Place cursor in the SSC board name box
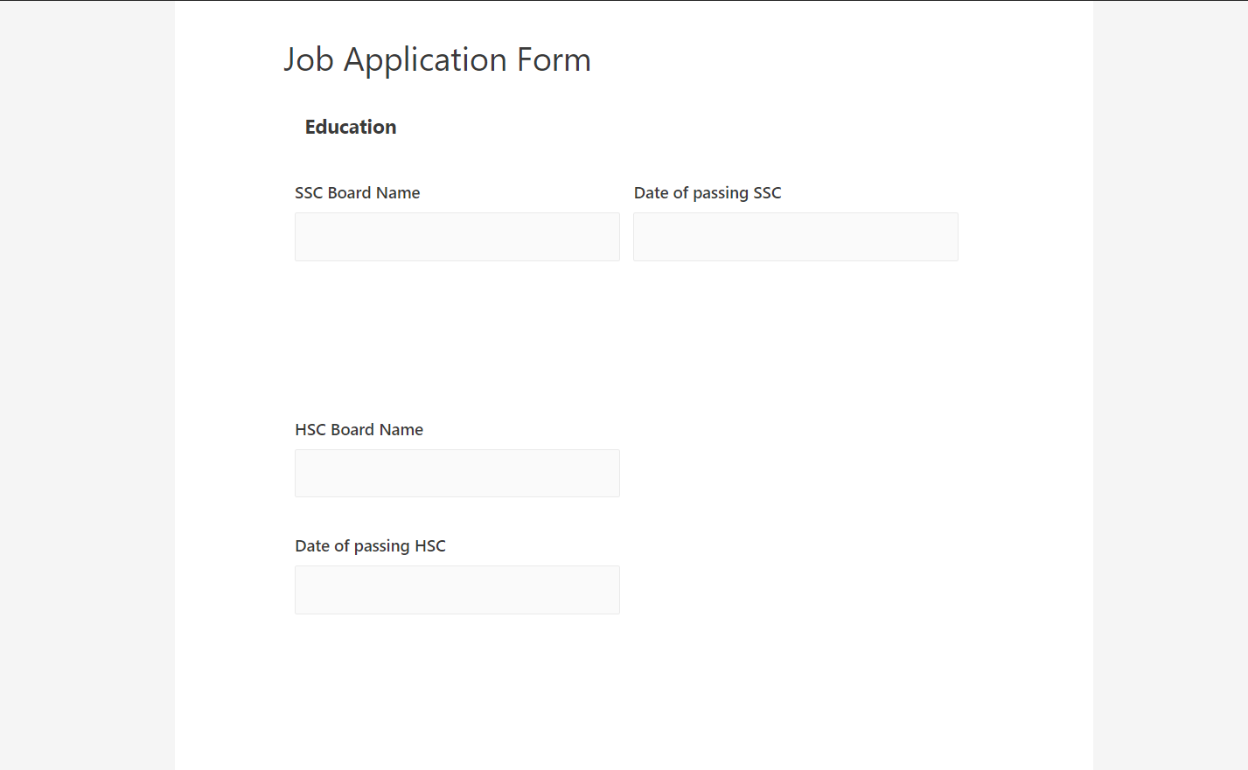The height and width of the screenshot is (770, 1248). [x=457, y=237]
